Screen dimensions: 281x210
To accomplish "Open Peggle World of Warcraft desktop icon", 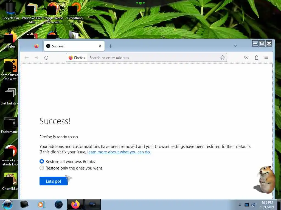I will coord(54,13).
